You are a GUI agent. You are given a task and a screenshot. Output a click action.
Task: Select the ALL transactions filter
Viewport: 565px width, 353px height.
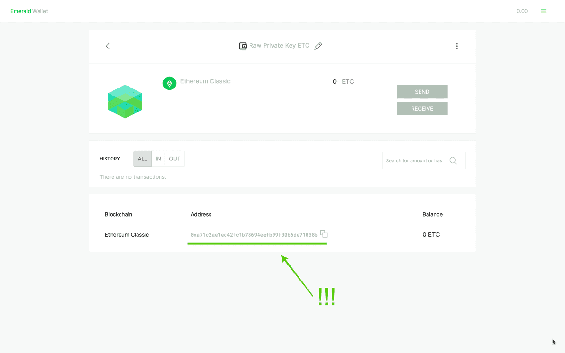point(142,159)
